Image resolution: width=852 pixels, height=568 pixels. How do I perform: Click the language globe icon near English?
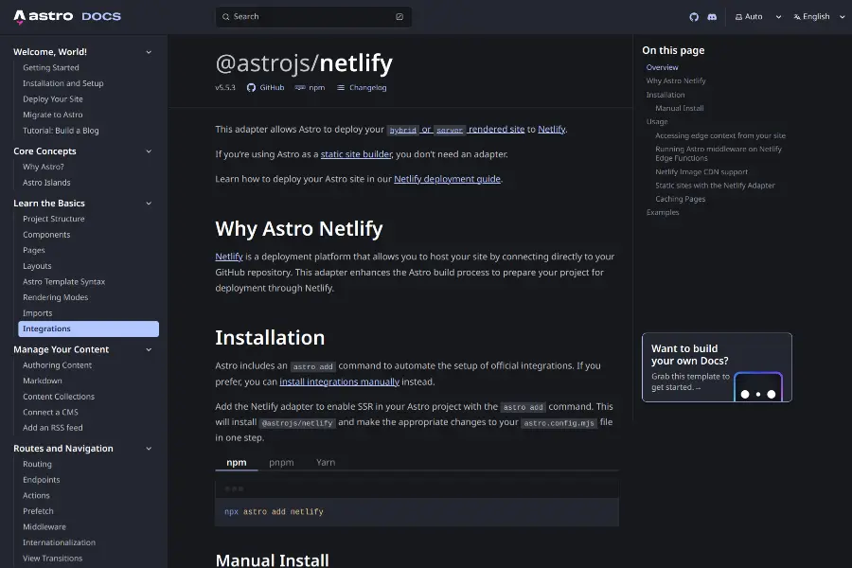point(797,17)
